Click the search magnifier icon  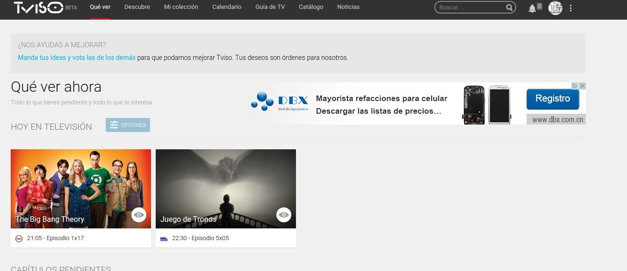(x=509, y=7)
